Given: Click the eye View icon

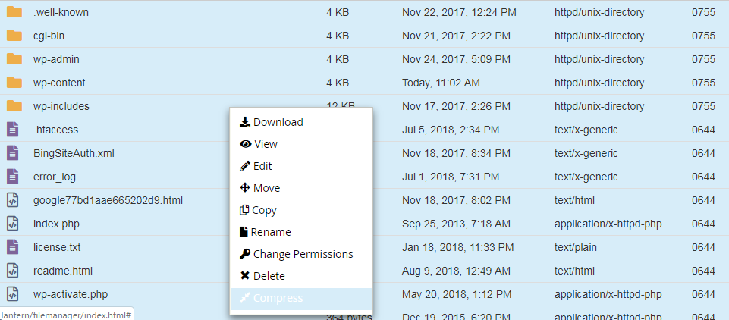Looking at the screenshot, I should 245,144.
